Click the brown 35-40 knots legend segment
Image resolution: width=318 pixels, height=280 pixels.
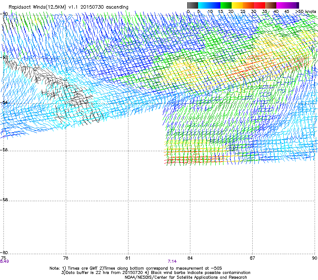(271, 5)
